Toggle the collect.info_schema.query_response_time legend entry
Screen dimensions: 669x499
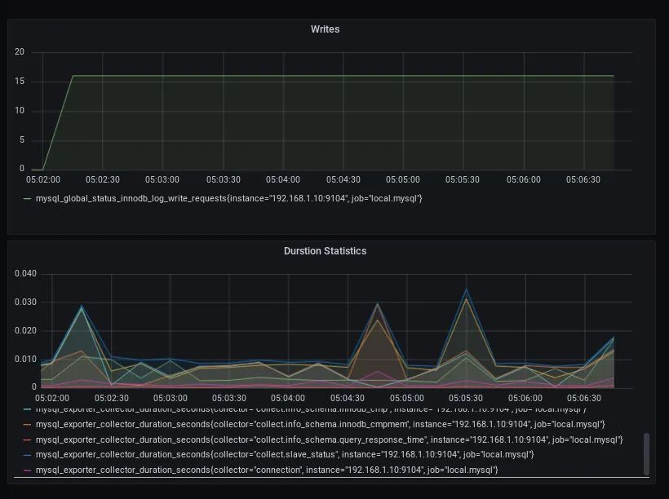330,439
